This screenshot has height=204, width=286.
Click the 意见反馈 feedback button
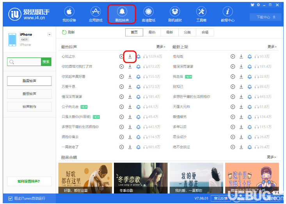(x=220, y=199)
